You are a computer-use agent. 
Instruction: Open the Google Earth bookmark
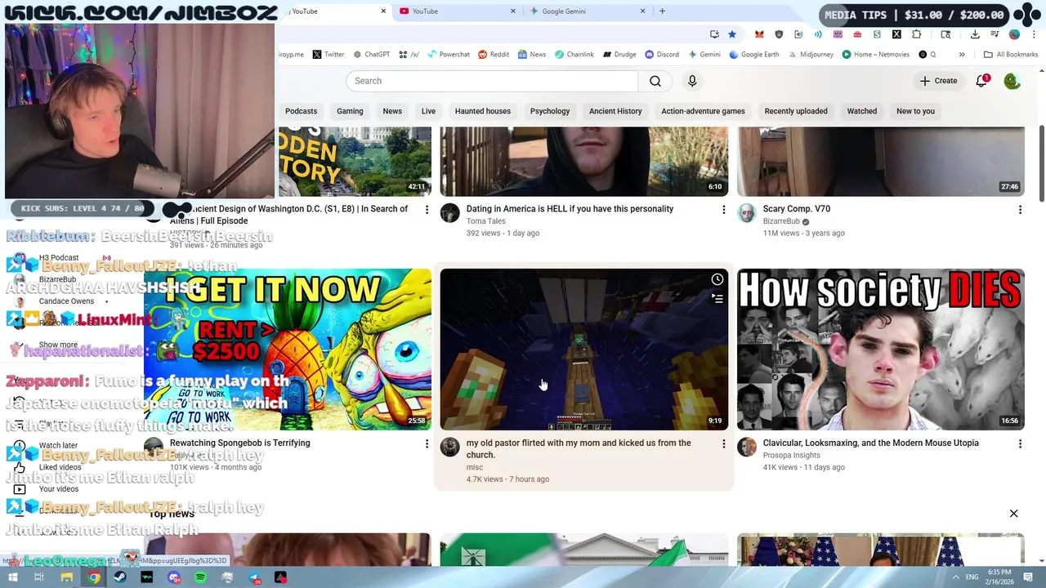pos(754,55)
